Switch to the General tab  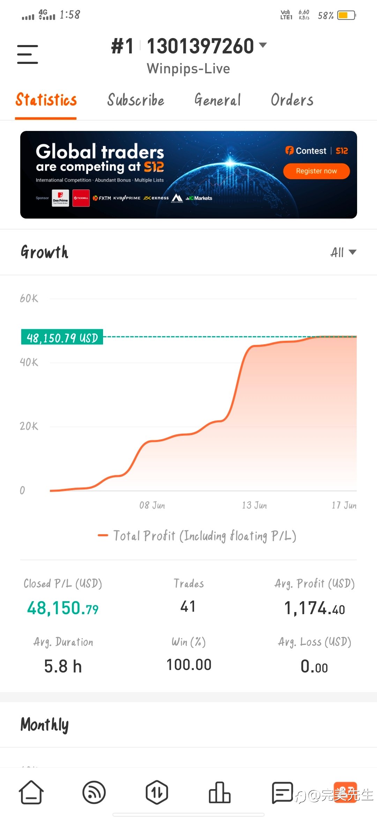[x=217, y=100]
